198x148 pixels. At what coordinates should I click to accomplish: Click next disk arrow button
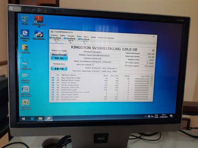point(153,50)
